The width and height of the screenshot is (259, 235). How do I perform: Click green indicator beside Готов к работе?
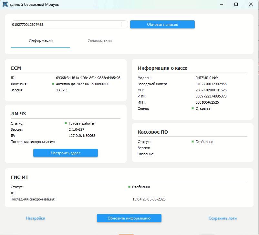click(x=66, y=123)
